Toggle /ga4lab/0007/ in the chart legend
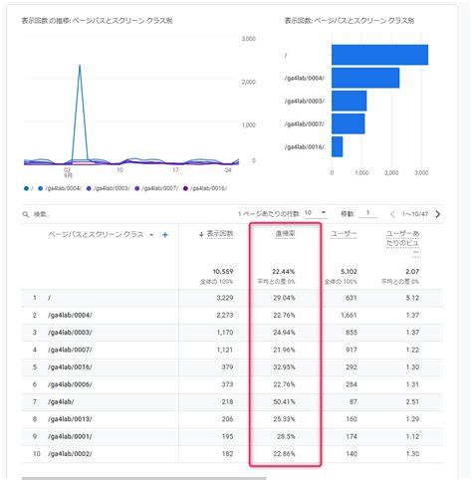This screenshot has height=480, width=472. tap(156, 188)
